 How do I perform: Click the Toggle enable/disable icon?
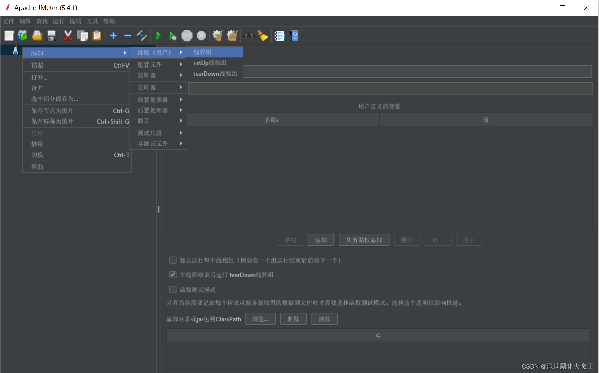(142, 35)
